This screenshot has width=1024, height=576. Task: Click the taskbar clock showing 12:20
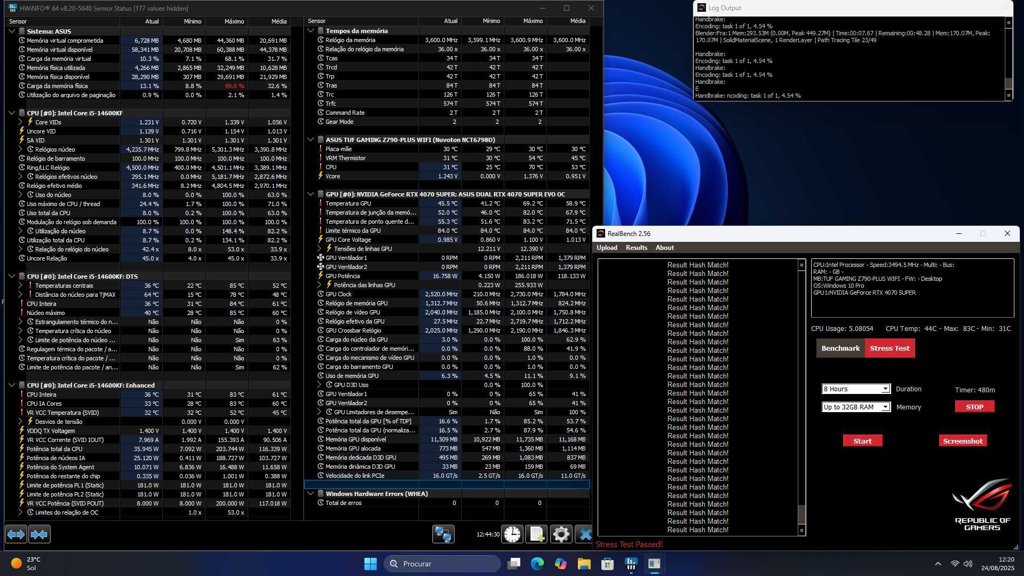(997, 564)
